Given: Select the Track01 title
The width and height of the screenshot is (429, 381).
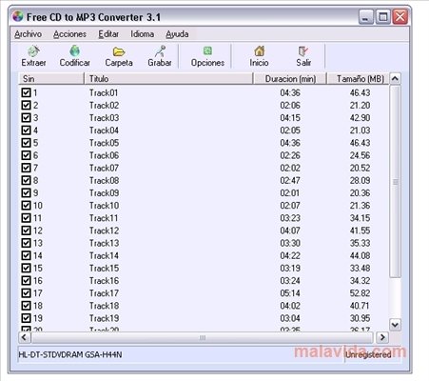Looking at the screenshot, I should tap(104, 92).
